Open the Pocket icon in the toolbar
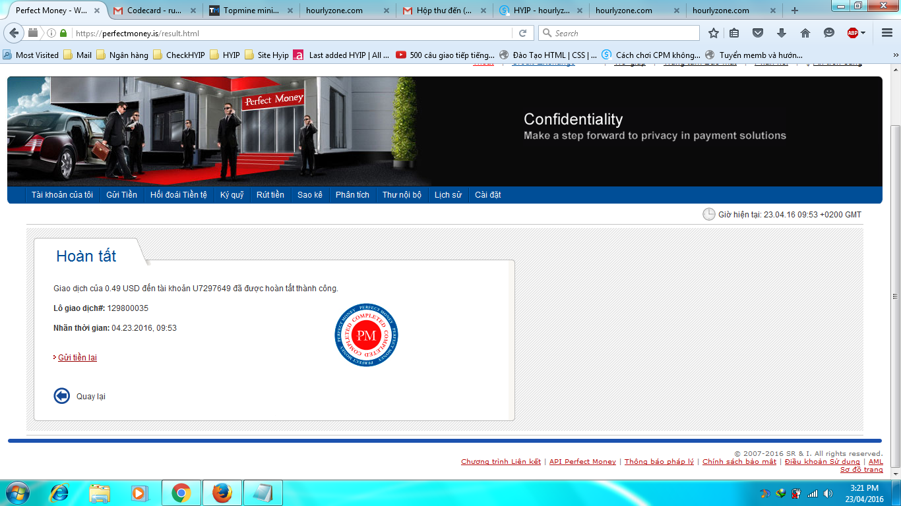The image size is (901, 506). point(758,33)
